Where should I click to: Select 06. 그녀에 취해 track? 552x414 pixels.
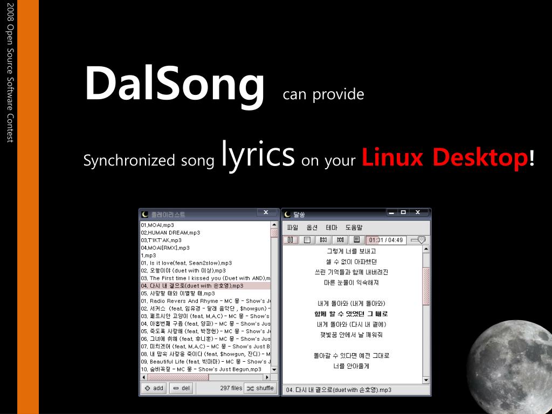click(205, 339)
